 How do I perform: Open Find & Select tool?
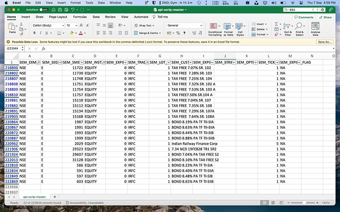pyautogui.click(x=300, y=29)
